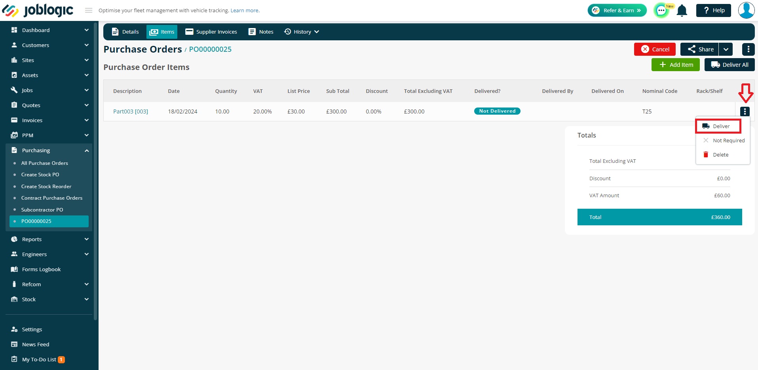Open Contract Purchase Orders in sidebar

(52, 198)
